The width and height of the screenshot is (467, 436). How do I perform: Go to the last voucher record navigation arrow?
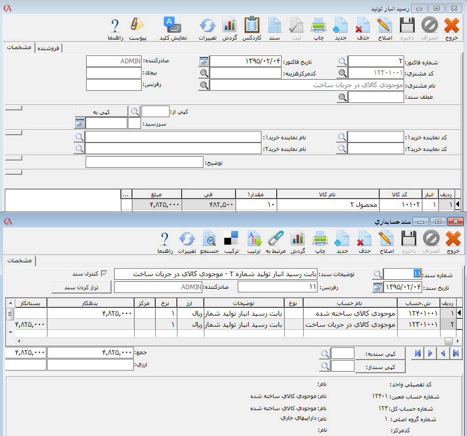click(417, 353)
